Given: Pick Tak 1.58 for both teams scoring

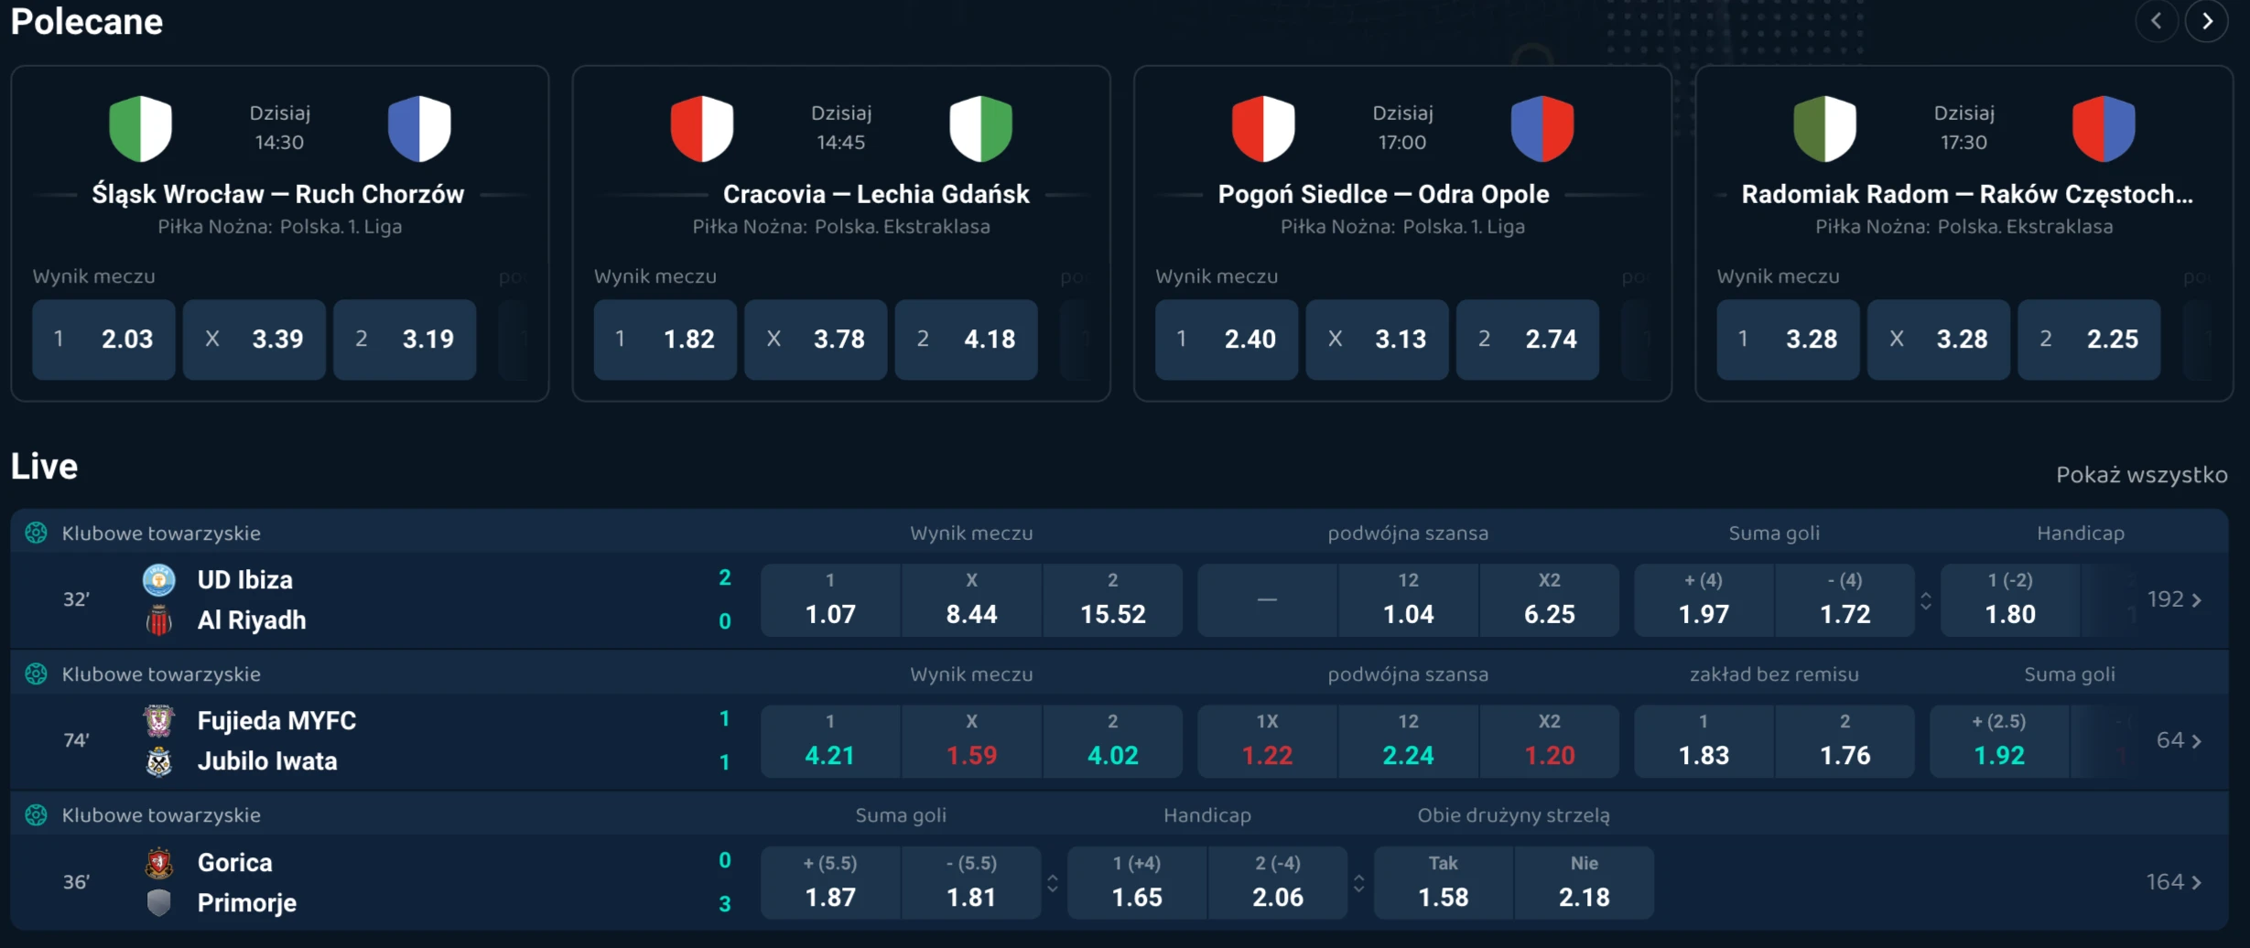Looking at the screenshot, I should click(1443, 882).
